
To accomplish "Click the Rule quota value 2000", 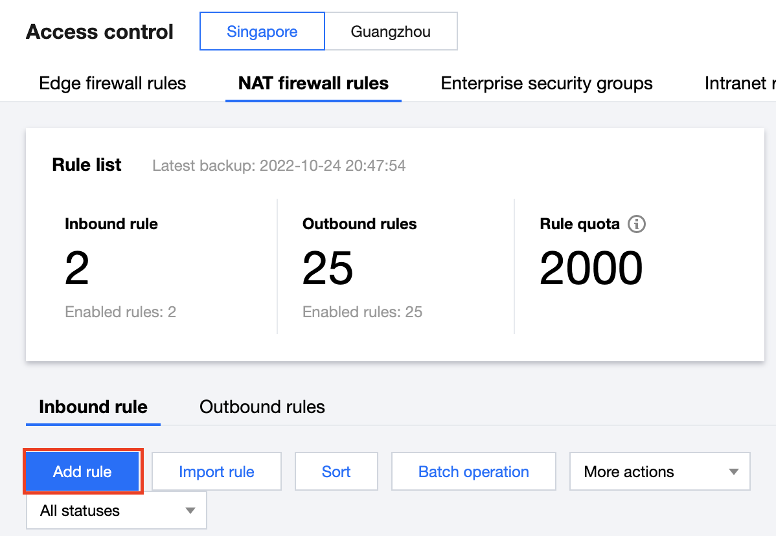I will [591, 269].
